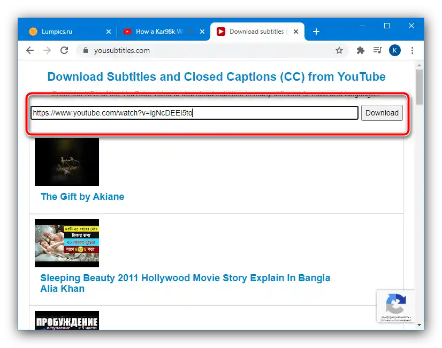The image size is (442, 348).
Task: Open the profile avatar labeled K
Action: tap(395, 50)
